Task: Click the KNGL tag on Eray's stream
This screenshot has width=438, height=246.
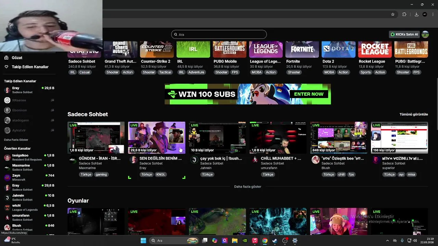Action: point(160,174)
